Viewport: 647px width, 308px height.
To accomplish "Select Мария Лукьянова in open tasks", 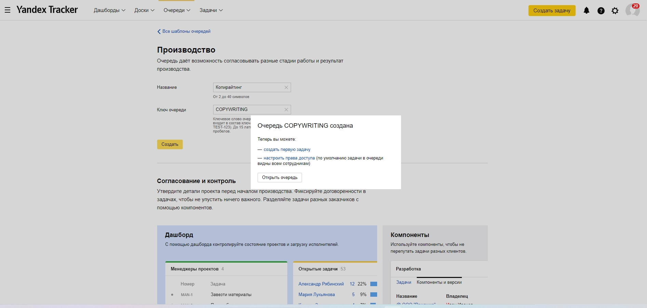I will (317, 295).
